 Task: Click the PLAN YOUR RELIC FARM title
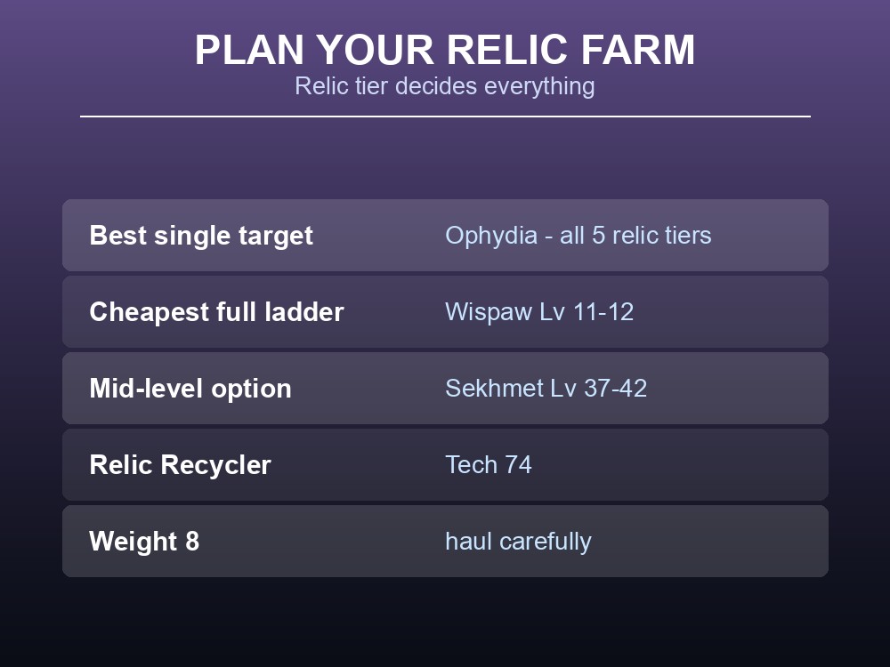coord(445,50)
